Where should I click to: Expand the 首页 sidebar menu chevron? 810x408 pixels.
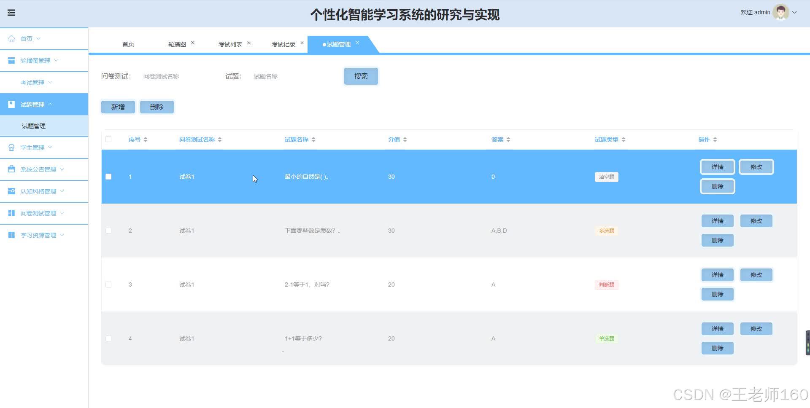(x=38, y=38)
